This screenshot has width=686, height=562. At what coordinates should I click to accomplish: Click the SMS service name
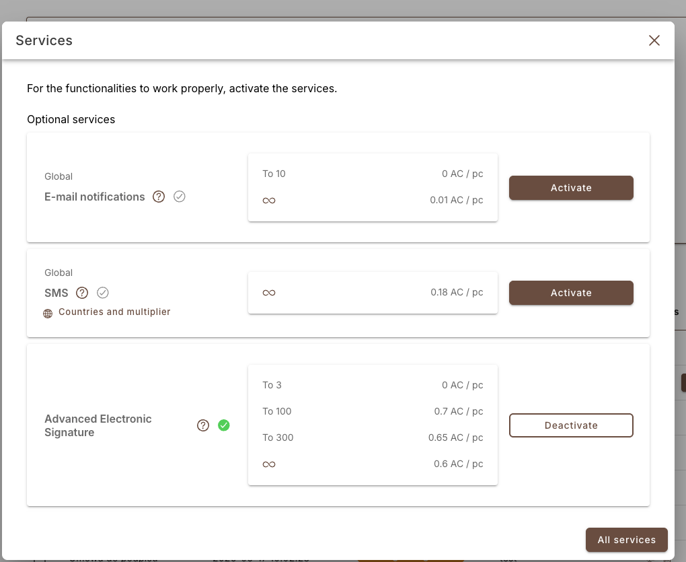tap(56, 293)
